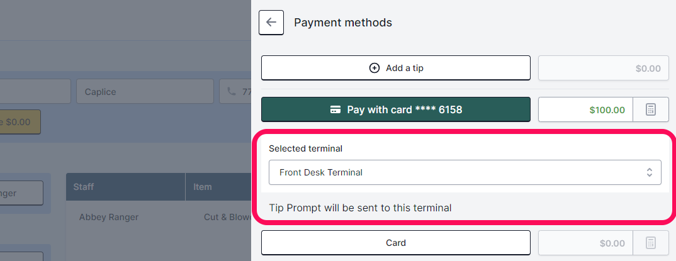Open calculator beside the $100.00 amount
Viewport: 676px width, 261px height.
pos(651,109)
